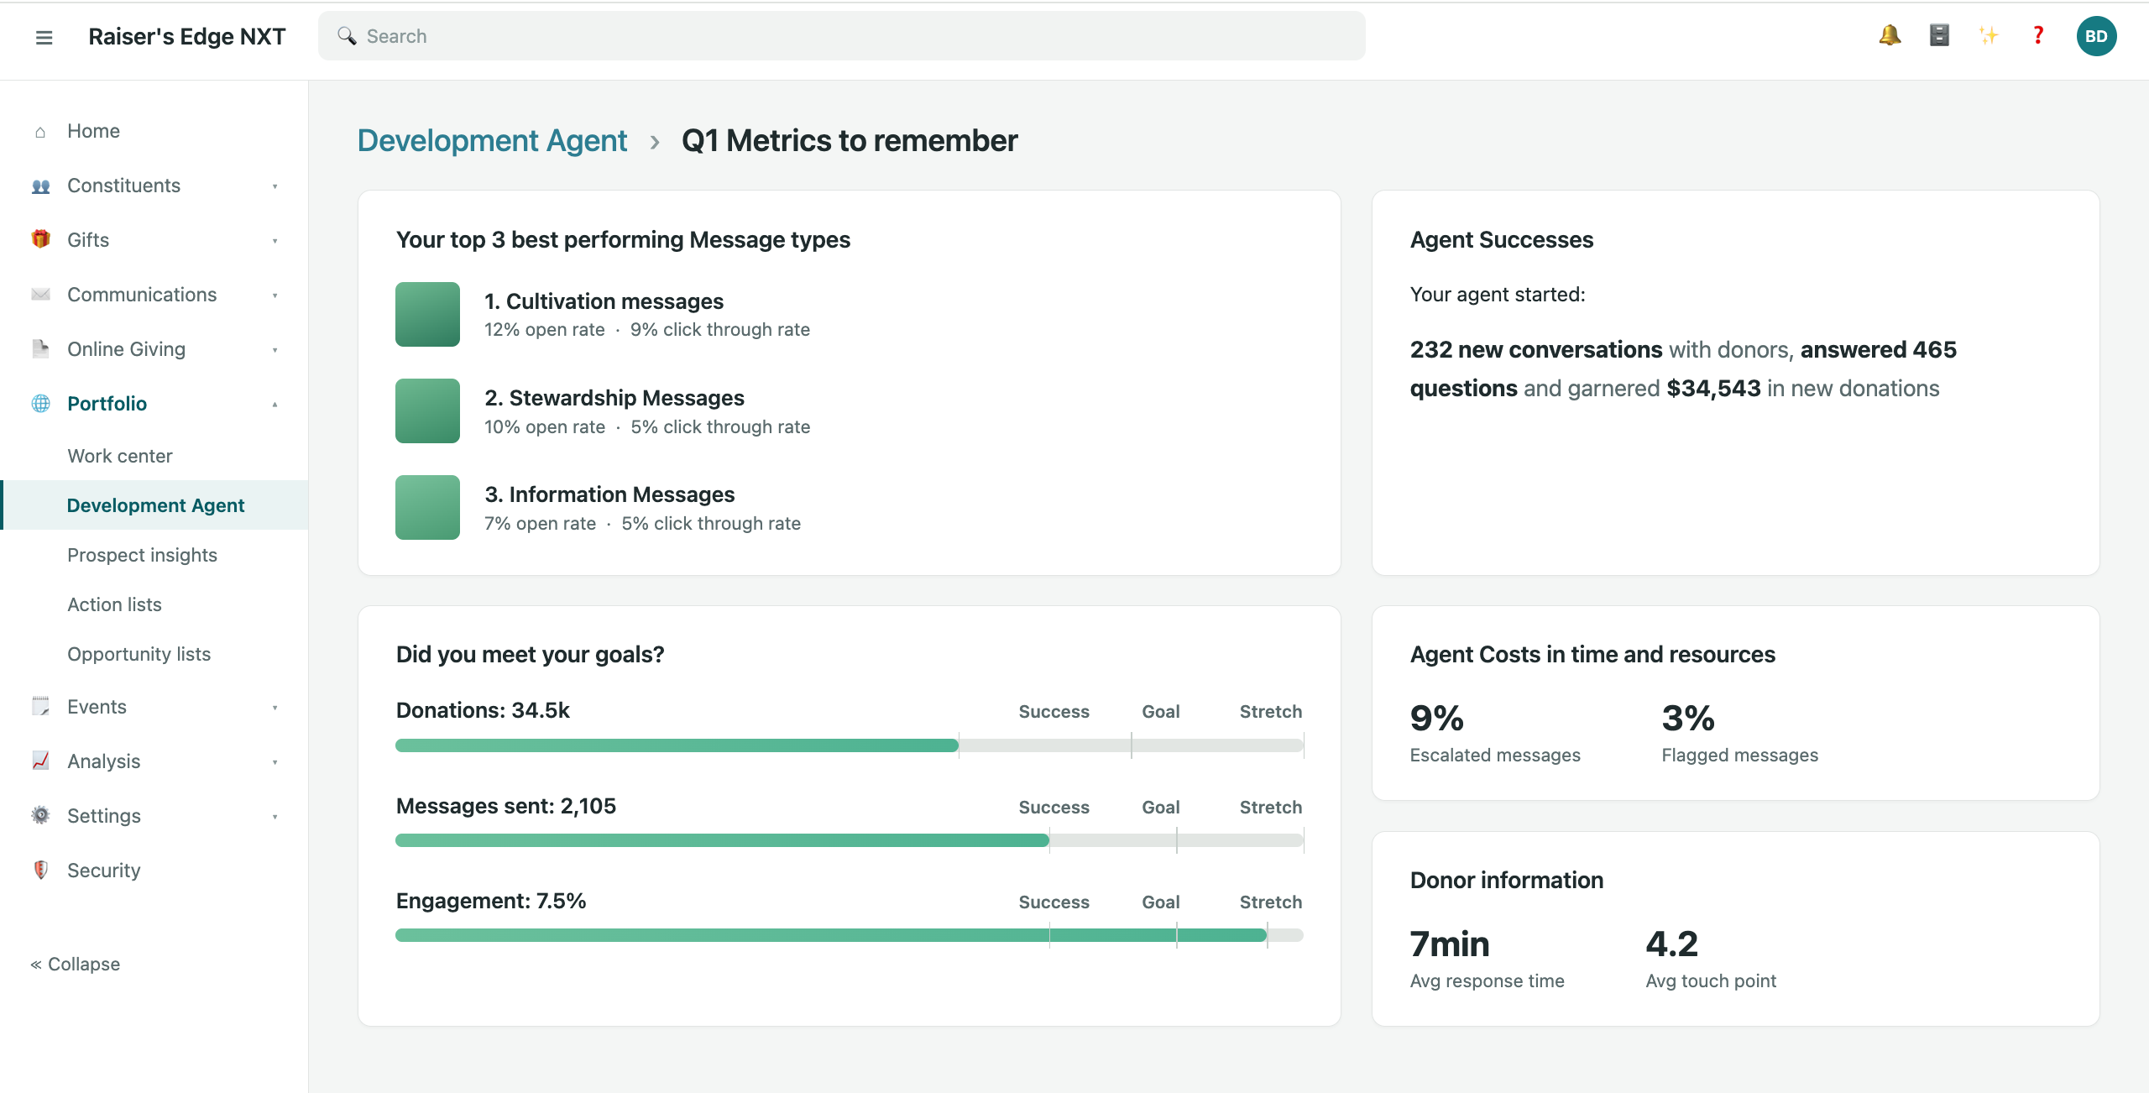Expand the Gifts menu arrow
Screen dimensions: 2149x1093
tap(275, 241)
